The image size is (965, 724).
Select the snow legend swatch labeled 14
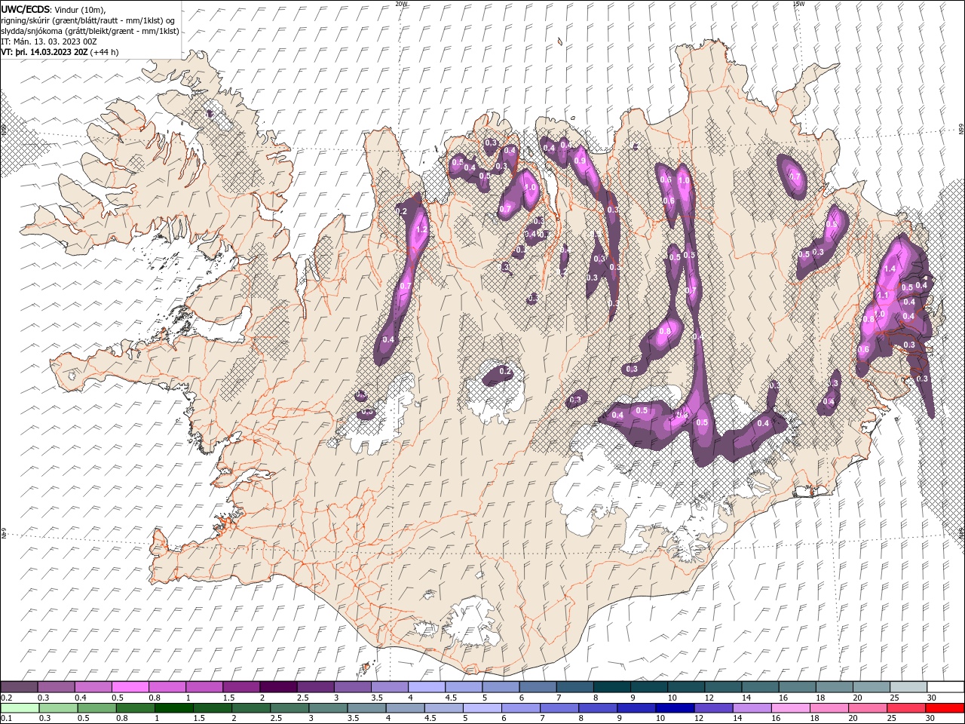(x=760, y=687)
